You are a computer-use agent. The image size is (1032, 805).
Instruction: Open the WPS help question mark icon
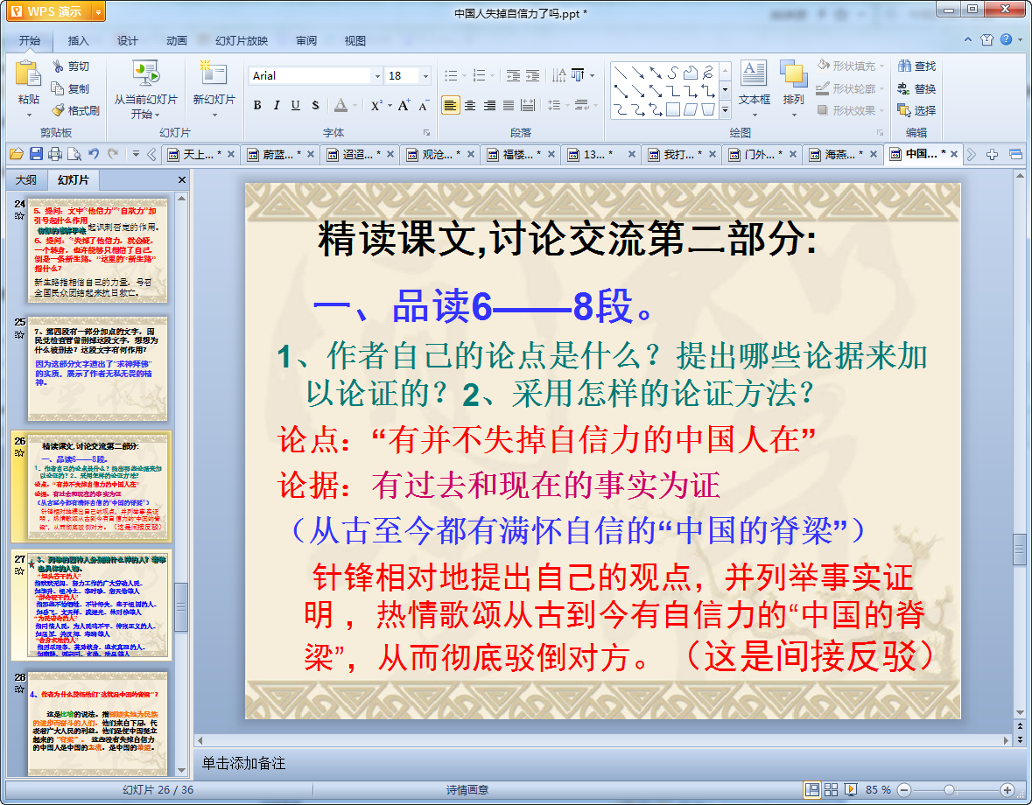[x=1007, y=39]
